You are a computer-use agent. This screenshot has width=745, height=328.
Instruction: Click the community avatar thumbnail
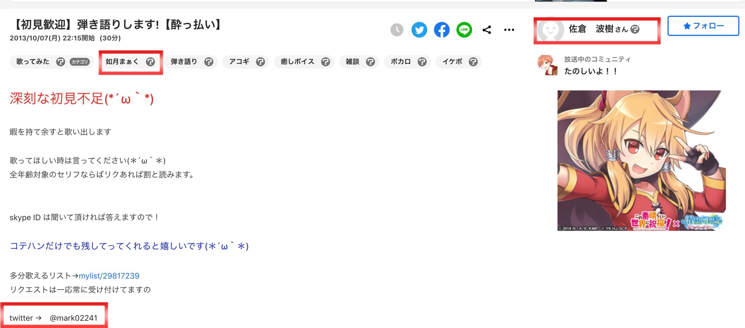[547, 65]
